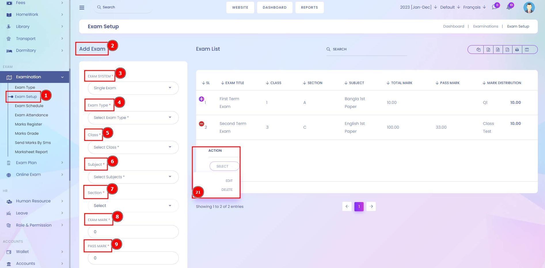Click the PASS MARK input field

coord(133,258)
